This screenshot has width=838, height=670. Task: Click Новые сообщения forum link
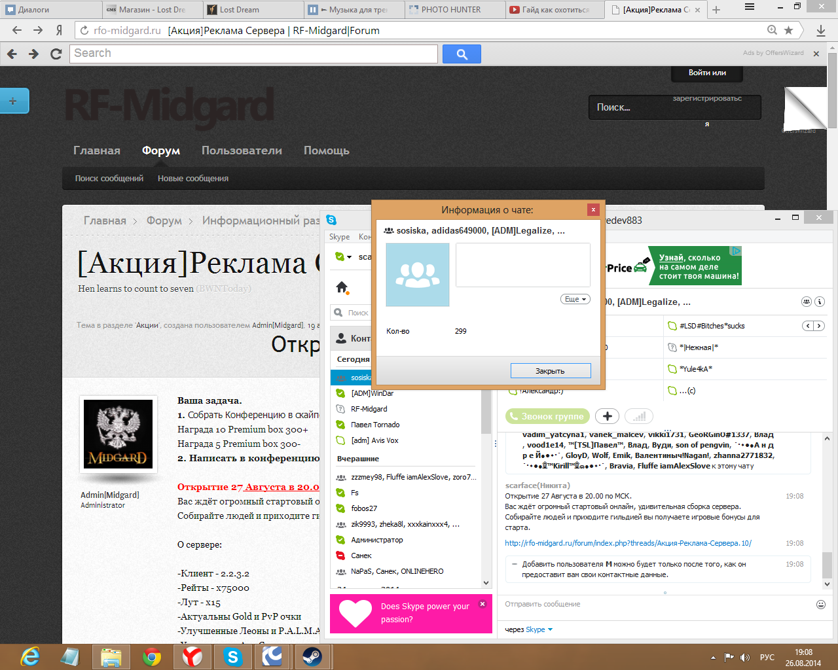coord(193,179)
